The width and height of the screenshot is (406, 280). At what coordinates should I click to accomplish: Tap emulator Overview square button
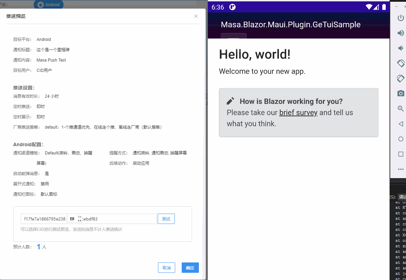click(401, 154)
